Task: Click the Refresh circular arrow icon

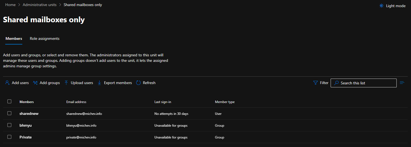Action: pyautogui.click(x=138, y=83)
